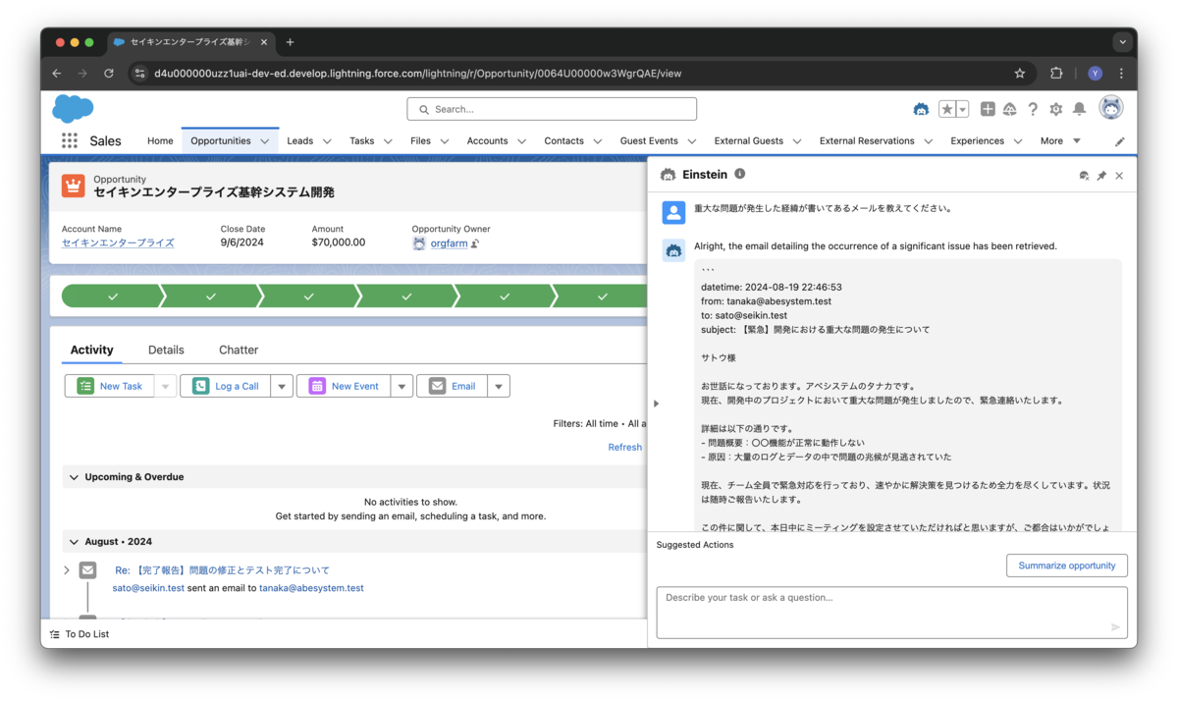Open the More navigation menu

1060,140
